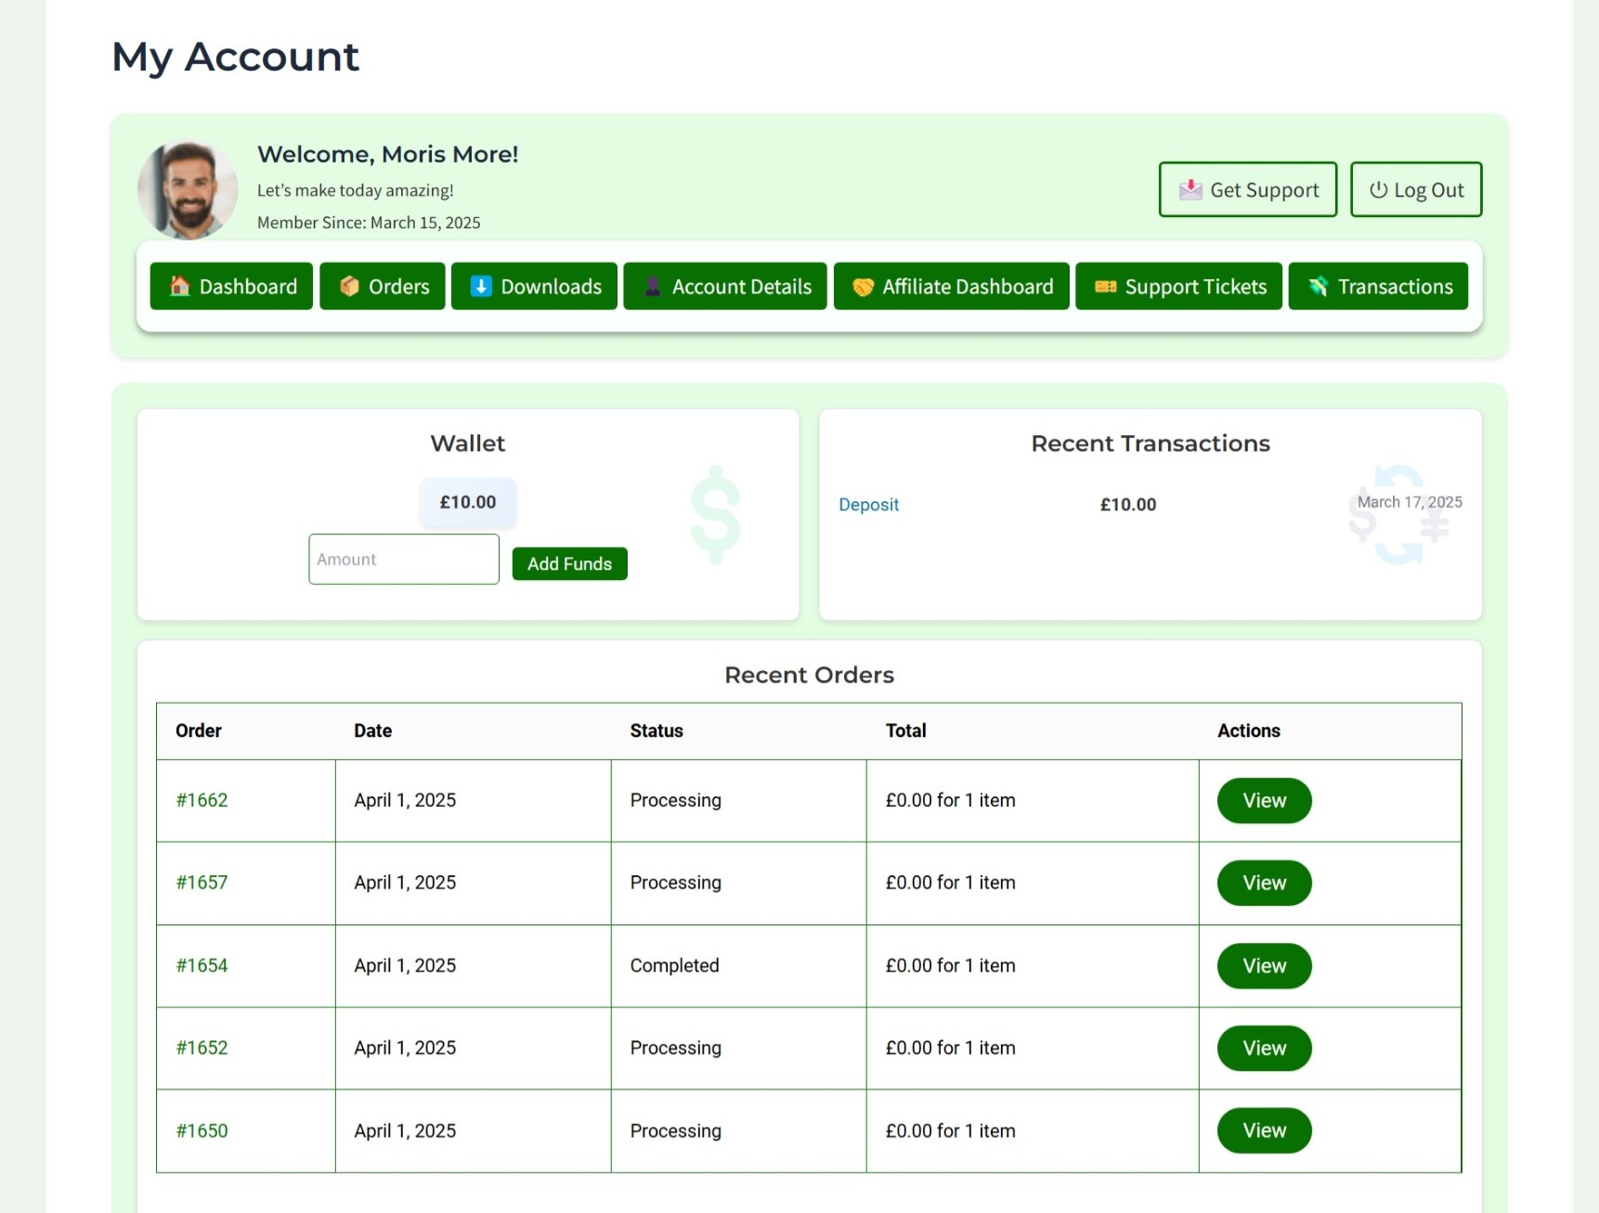Open the Transactions tab
This screenshot has width=1599, height=1213.
pos(1378,286)
